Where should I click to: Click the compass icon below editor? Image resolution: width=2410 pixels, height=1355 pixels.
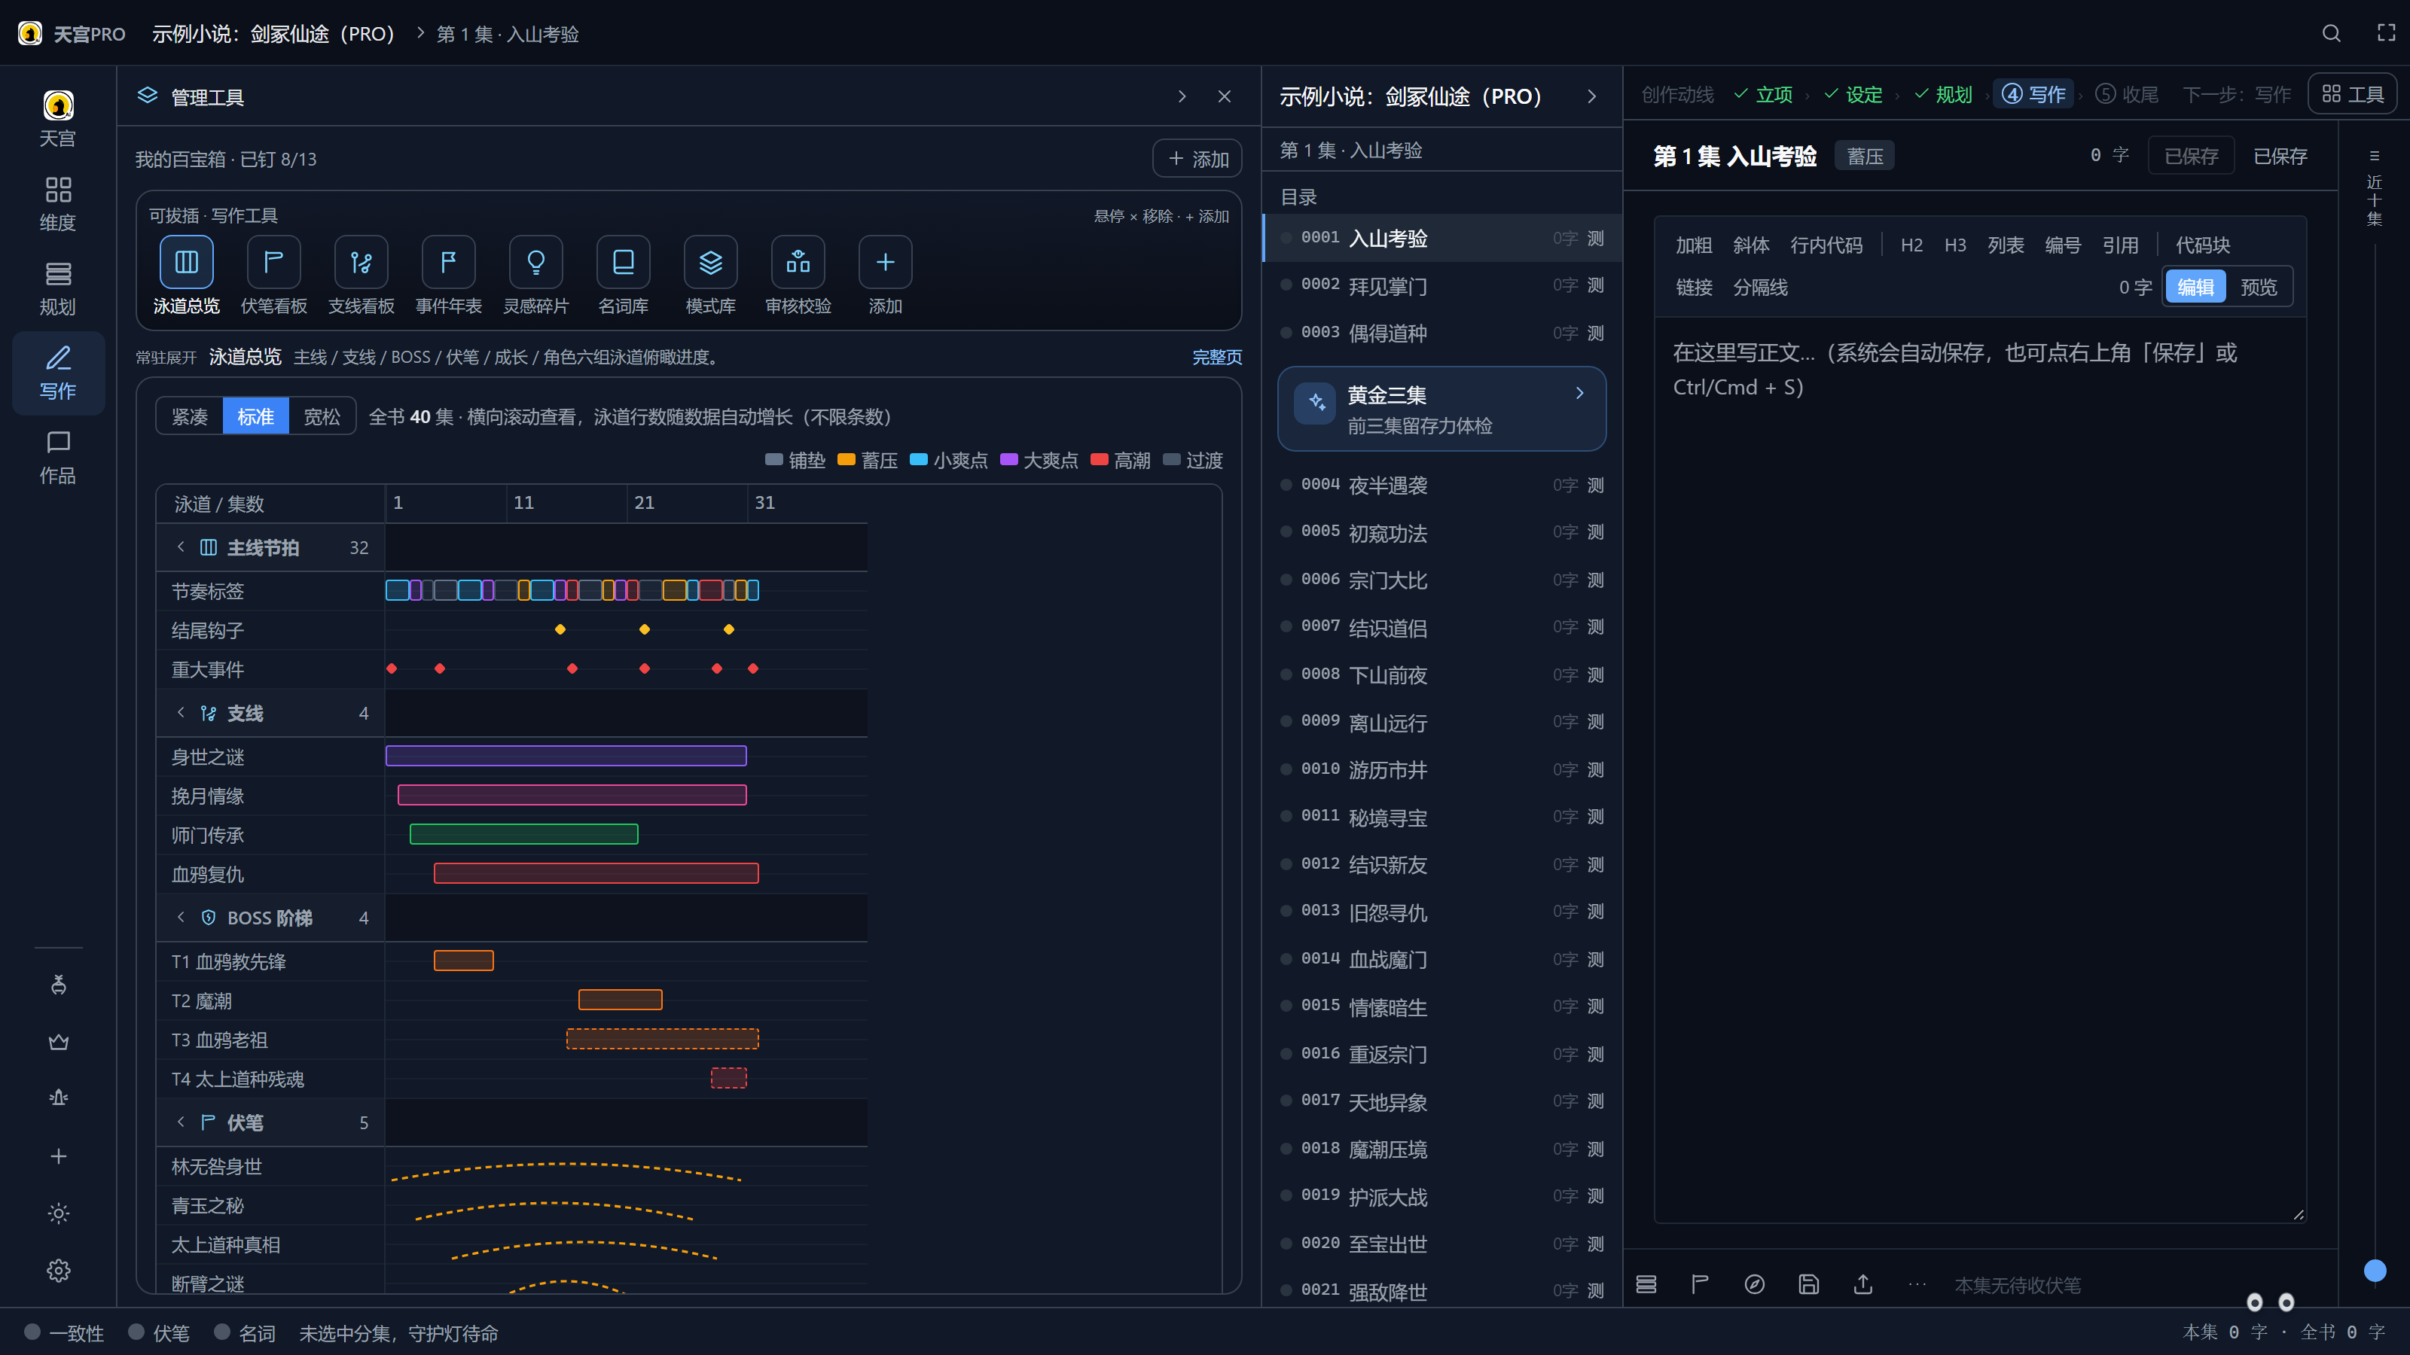coord(1754,1285)
